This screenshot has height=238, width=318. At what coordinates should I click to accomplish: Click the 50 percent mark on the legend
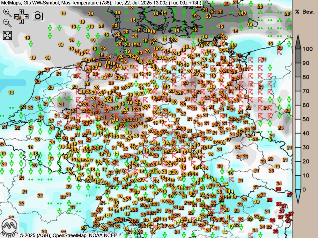point(297,119)
